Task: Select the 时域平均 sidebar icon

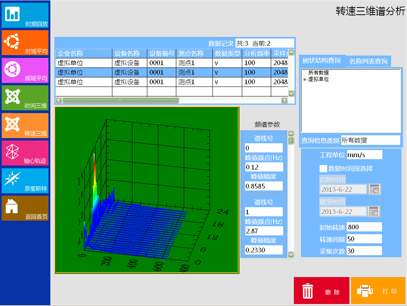Action: coord(25,43)
